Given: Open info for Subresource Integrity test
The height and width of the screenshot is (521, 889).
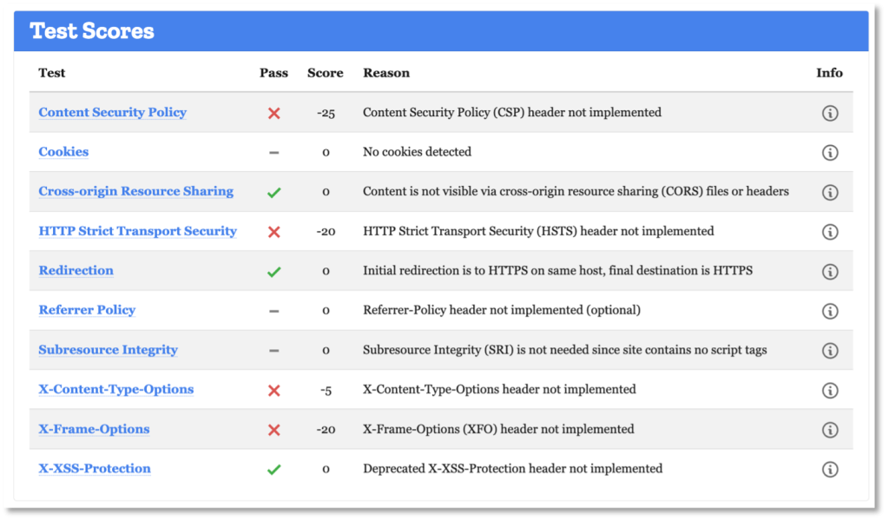Looking at the screenshot, I should (831, 350).
